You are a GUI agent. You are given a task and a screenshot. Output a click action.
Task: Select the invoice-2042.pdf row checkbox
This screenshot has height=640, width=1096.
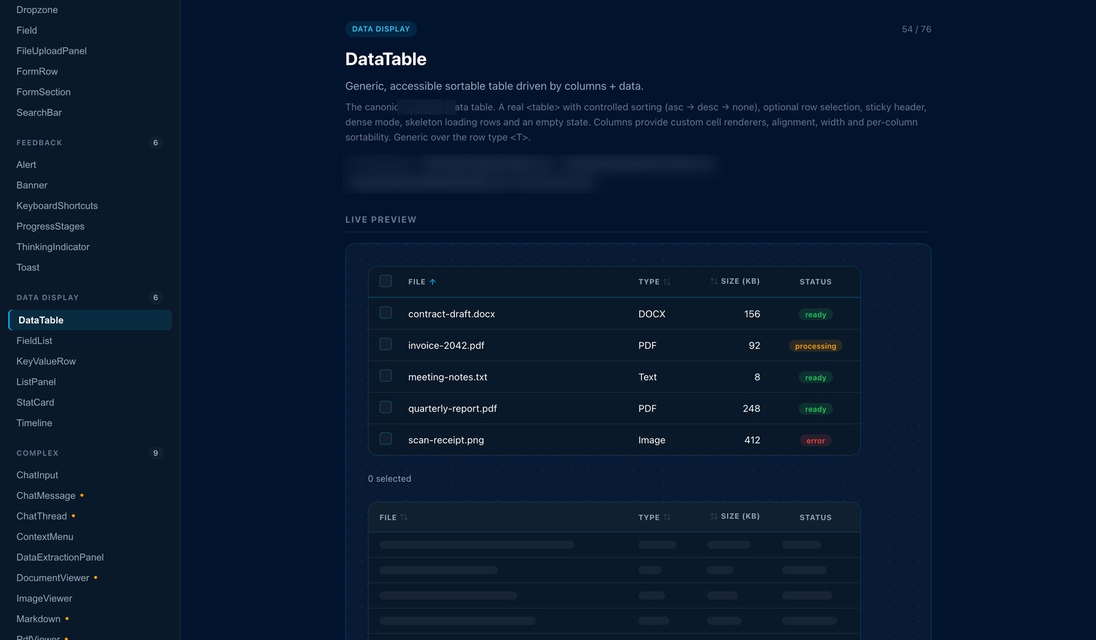[386, 344]
